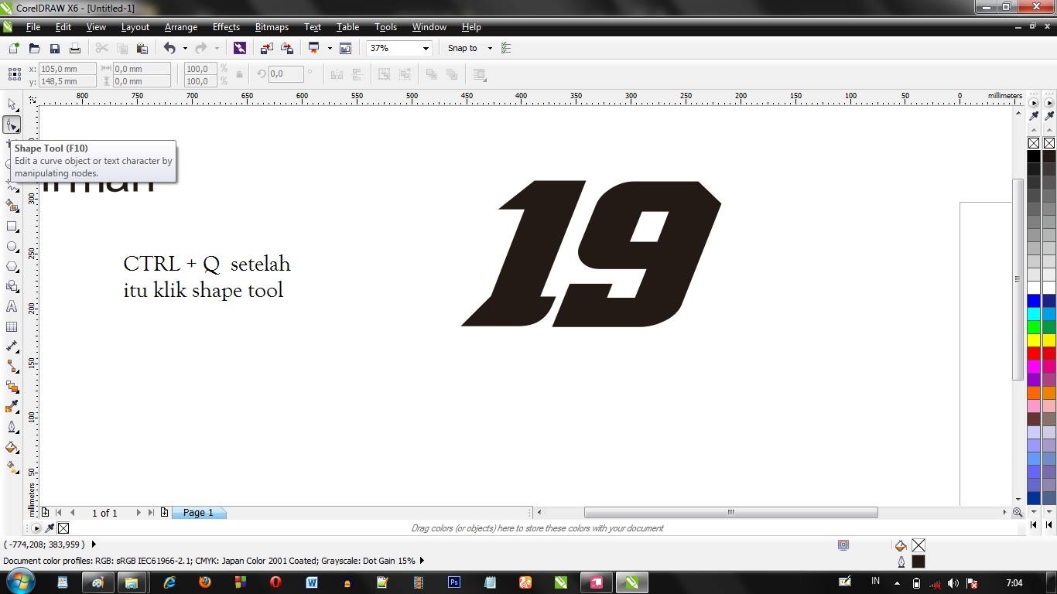This screenshot has height=594, width=1057.
Task: Open the zoom level dropdown
Action: tap(424, 48)
